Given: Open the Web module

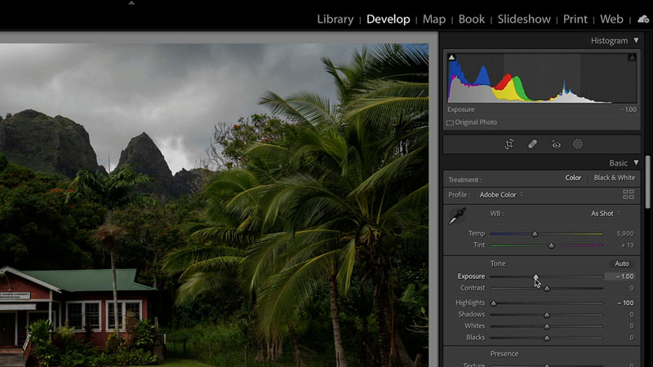Looking at the screenshot, I should coord(611,19).
